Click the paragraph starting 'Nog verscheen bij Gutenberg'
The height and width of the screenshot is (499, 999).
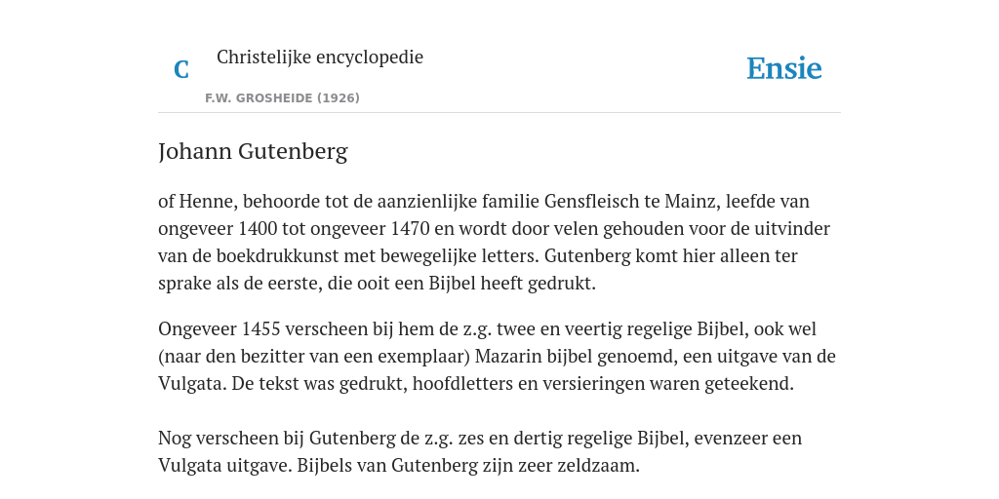480,452
